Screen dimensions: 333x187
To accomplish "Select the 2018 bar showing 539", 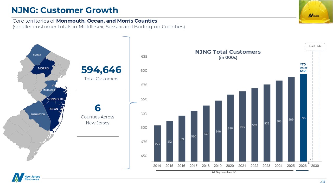I will click(x=206, y=133).
